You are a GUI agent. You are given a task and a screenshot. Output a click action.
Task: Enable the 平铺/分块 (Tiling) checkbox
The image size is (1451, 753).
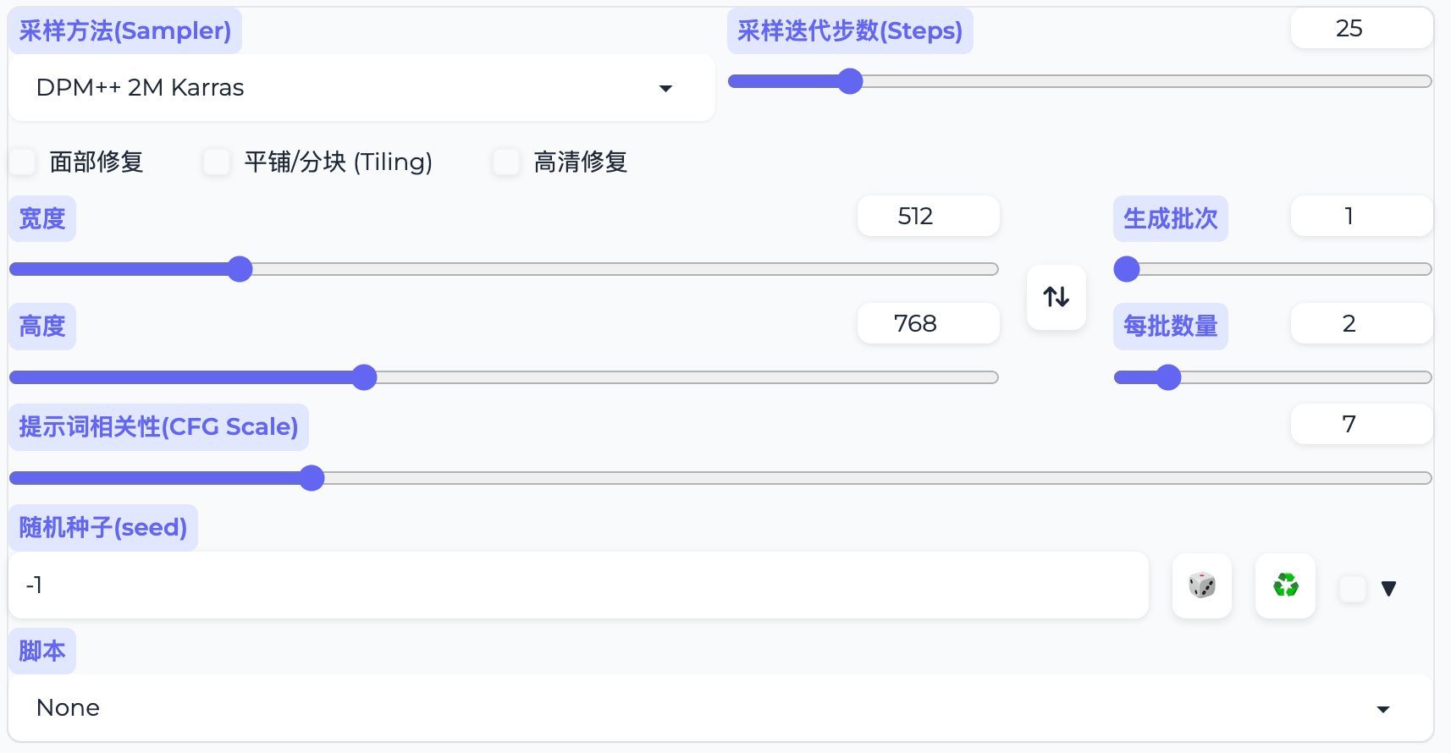coord(217,162)
